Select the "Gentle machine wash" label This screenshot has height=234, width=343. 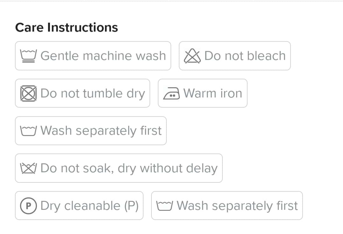(103, 56)
